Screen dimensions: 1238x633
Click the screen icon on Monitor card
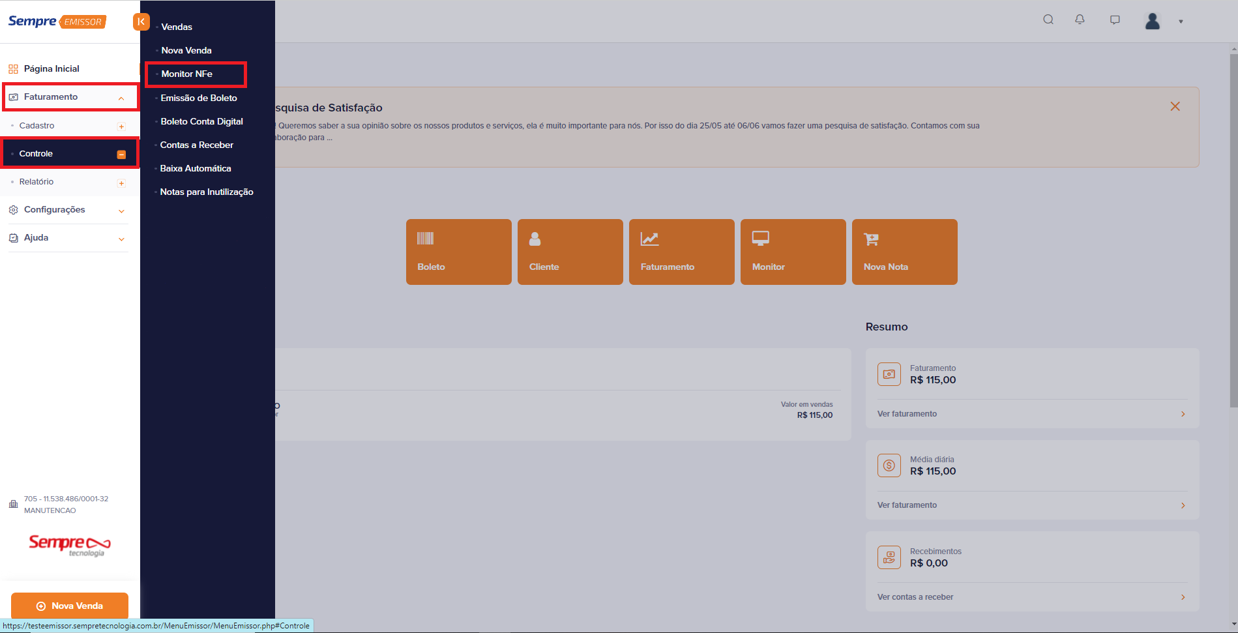pos(760,239)
